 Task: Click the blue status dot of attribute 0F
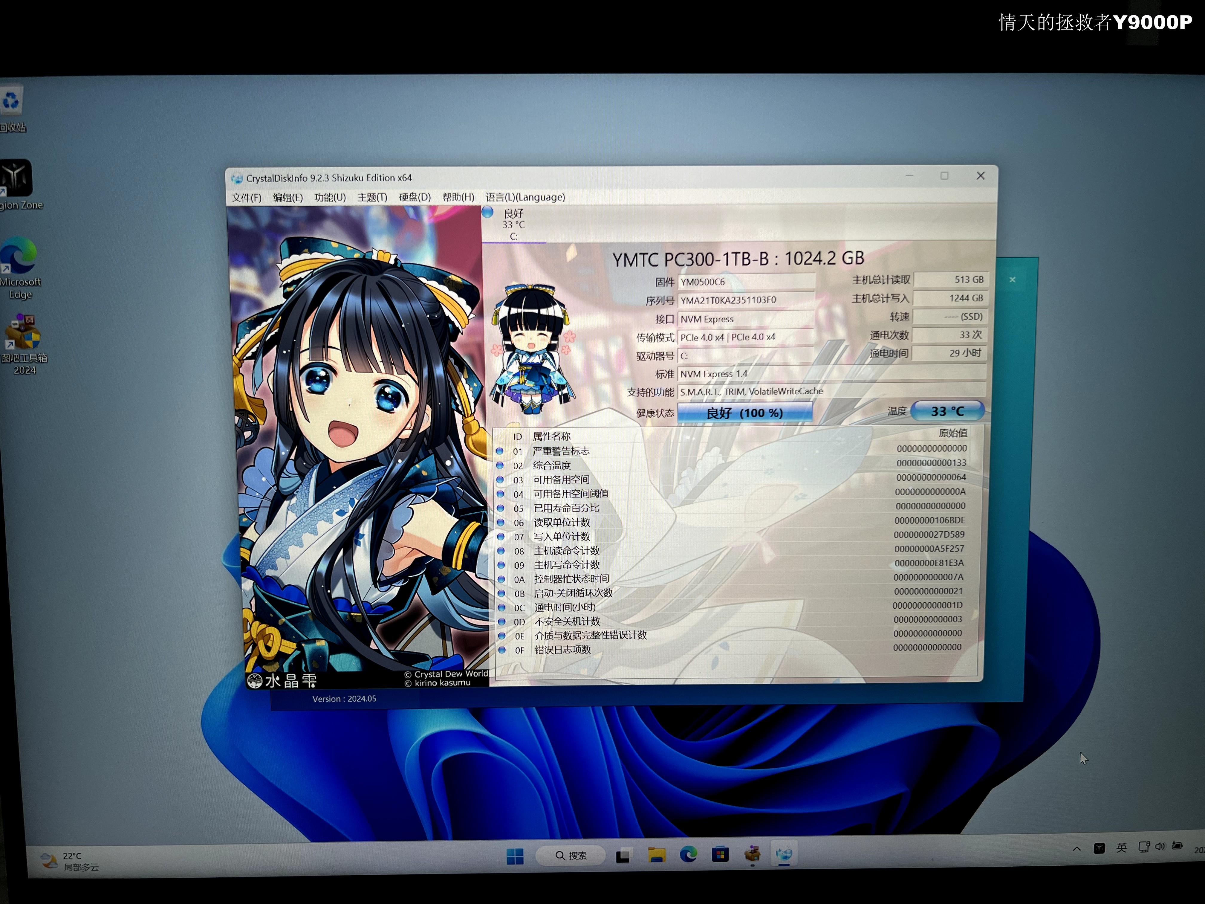pos(502,650)
